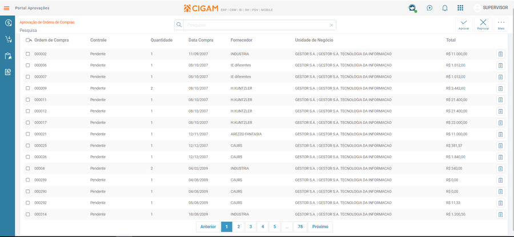Go to page 2

[239, 227]
